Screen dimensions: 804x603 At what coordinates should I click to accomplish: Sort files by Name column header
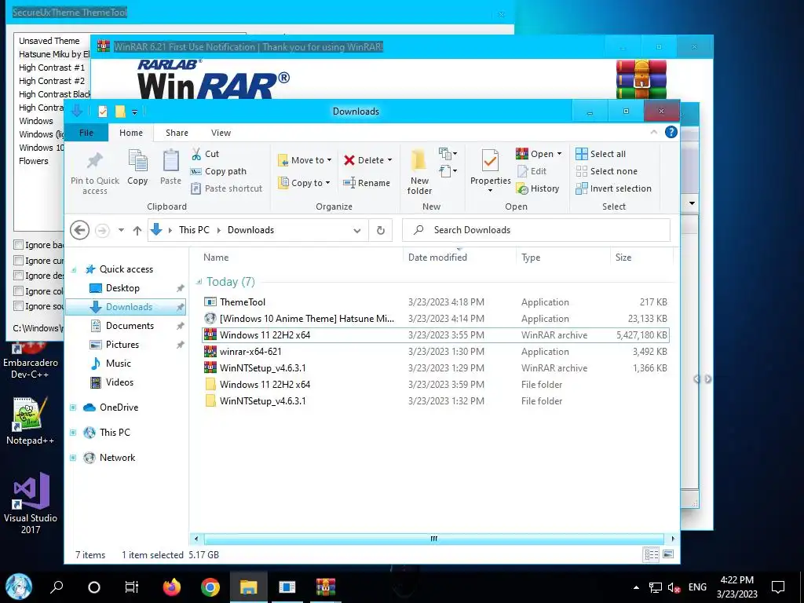click(216, 258)
